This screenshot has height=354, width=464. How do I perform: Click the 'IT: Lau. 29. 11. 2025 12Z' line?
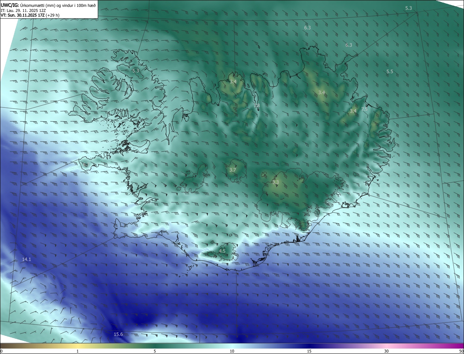[23, 10]
